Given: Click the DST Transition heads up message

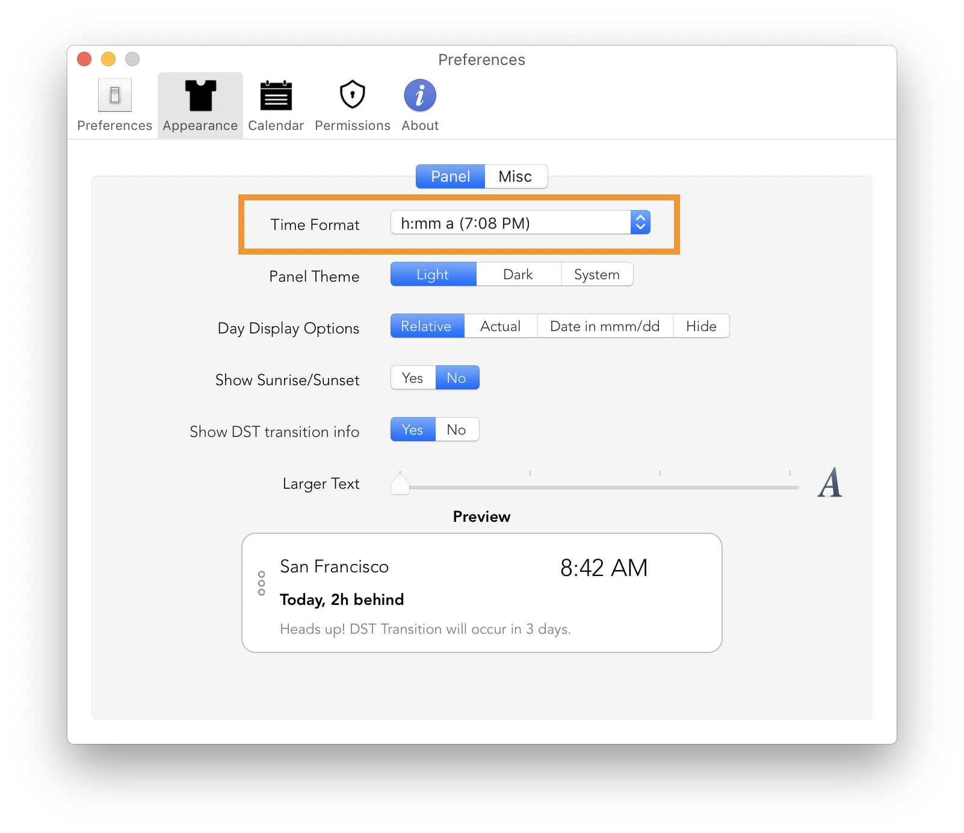Looking at the screenshot, I should pyautogui.click(x=425, y=629).
